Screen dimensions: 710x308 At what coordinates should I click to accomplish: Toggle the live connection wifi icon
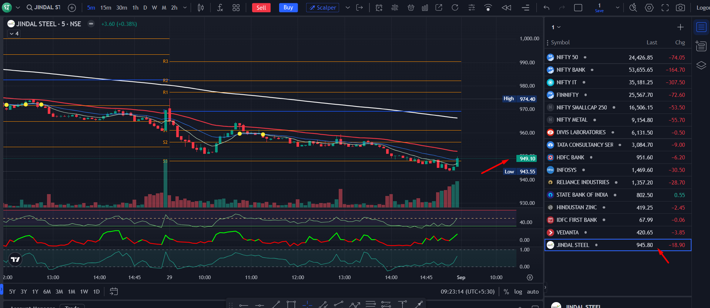(488, 7)
